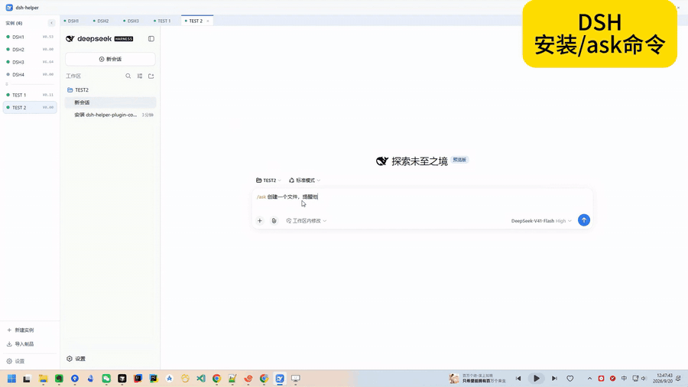Open Visual Studio Code from taskbar
This screenshot has height=387, width=688.
201,379
